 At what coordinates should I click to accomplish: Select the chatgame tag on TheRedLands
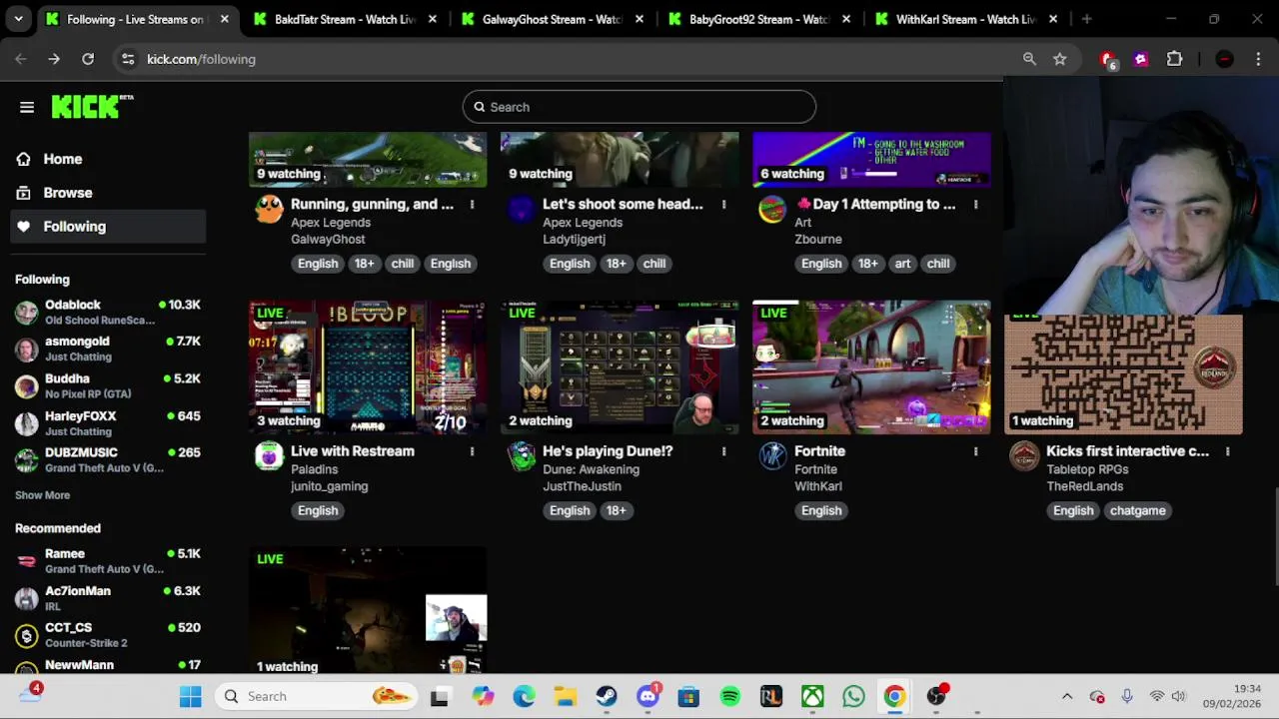click(1137, 510)
